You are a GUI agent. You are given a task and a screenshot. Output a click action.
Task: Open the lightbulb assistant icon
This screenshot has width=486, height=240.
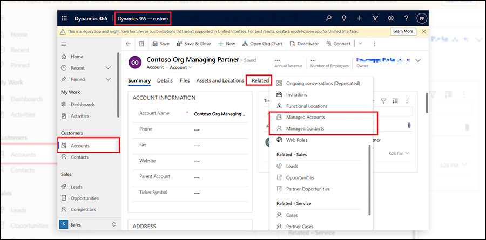[x=344, y=18]
